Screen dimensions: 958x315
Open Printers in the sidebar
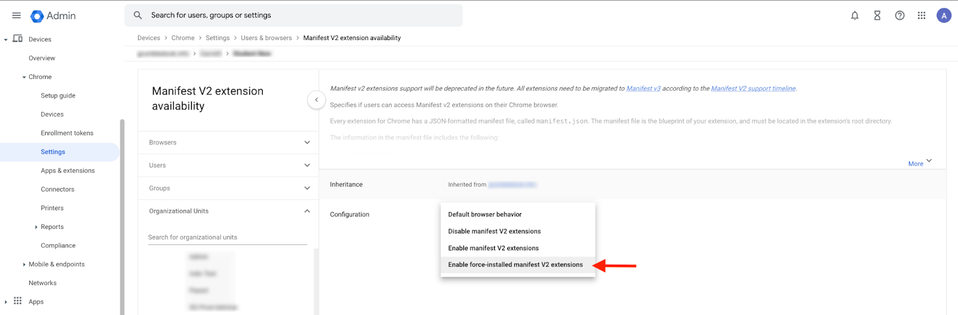pyautogui.click(x=52, y=208)
